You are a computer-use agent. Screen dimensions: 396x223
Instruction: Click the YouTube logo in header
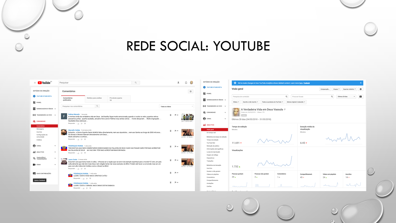44,83
